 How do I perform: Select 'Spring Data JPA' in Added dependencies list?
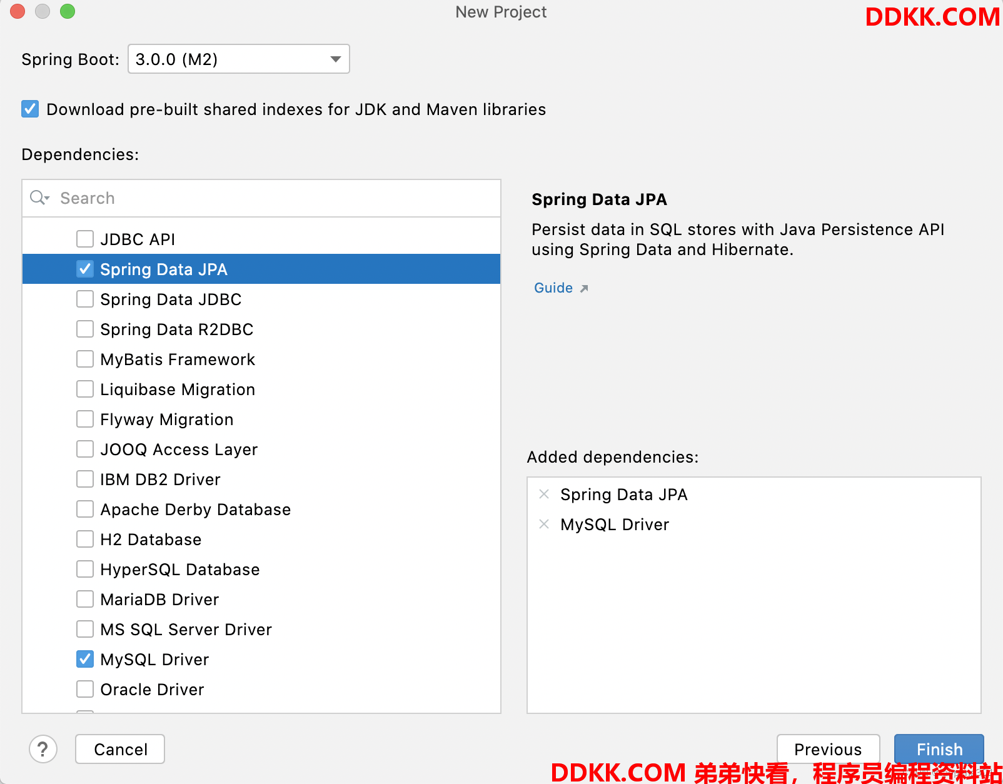click(623, 495)
